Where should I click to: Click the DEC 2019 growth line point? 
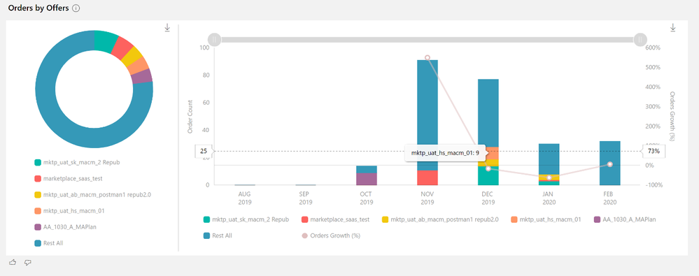coord(488,168)
